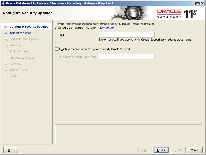This screenshot has height=155, width=206.
Task: Click the step bullet icon for Configure Security Updates
Action: pyautogui.click(x=6, y=27)
